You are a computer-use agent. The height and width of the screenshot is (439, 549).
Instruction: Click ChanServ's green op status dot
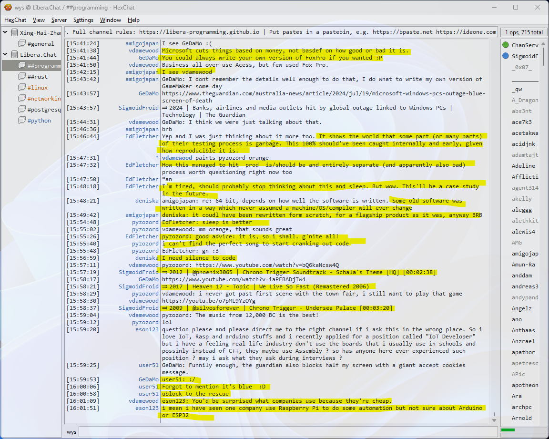pyautogui.click(x=506, y=45)
